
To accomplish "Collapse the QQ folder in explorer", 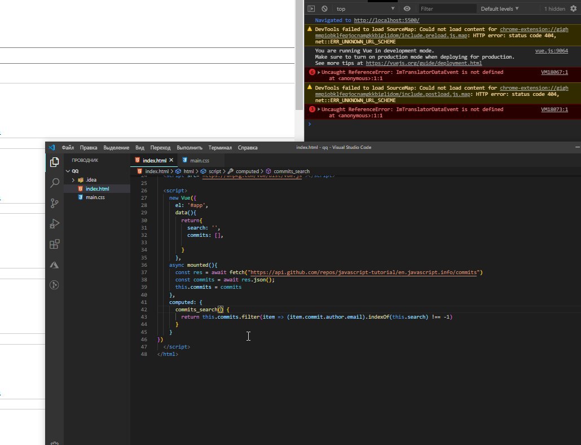I will tap(68, 171).
